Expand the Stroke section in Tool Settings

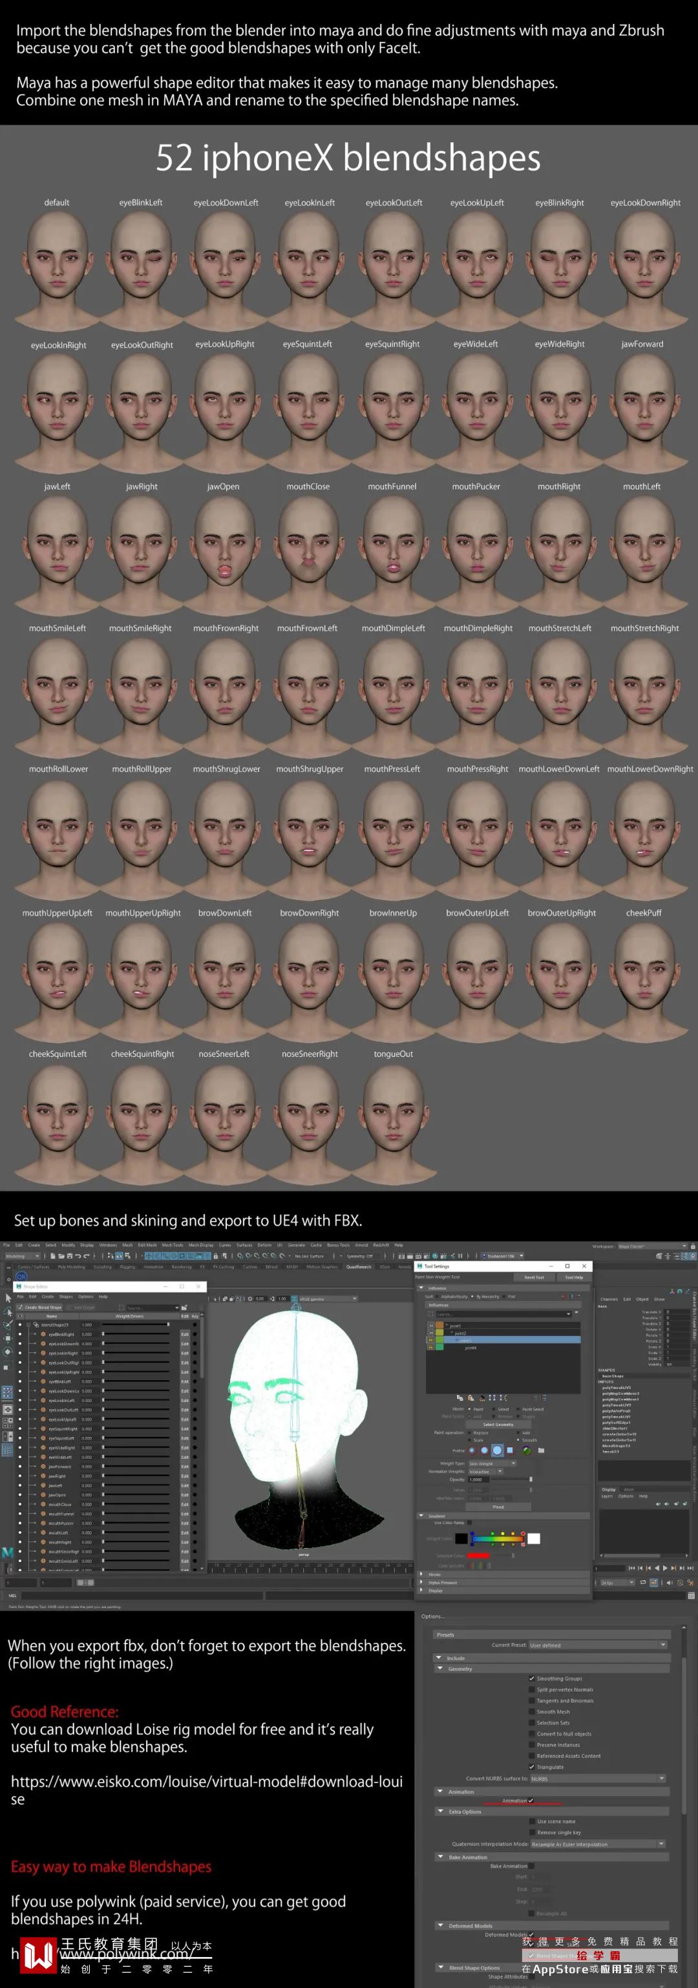(x=421, y=1575)
